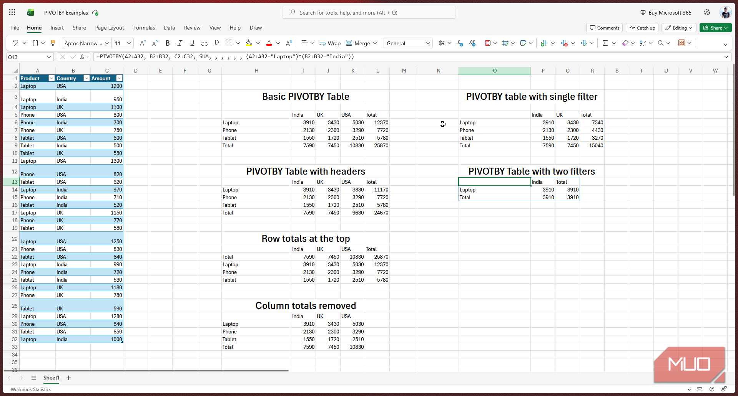Open the font format Aa icon
Viewport: 738px width, 396px height.
[x=289, y=43]
